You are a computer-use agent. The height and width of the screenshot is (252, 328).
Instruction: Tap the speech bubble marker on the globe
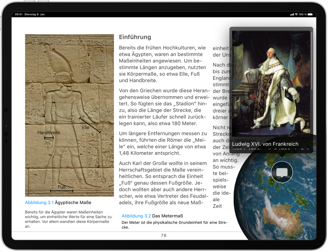pyautogui.click(x=282, y=172)
